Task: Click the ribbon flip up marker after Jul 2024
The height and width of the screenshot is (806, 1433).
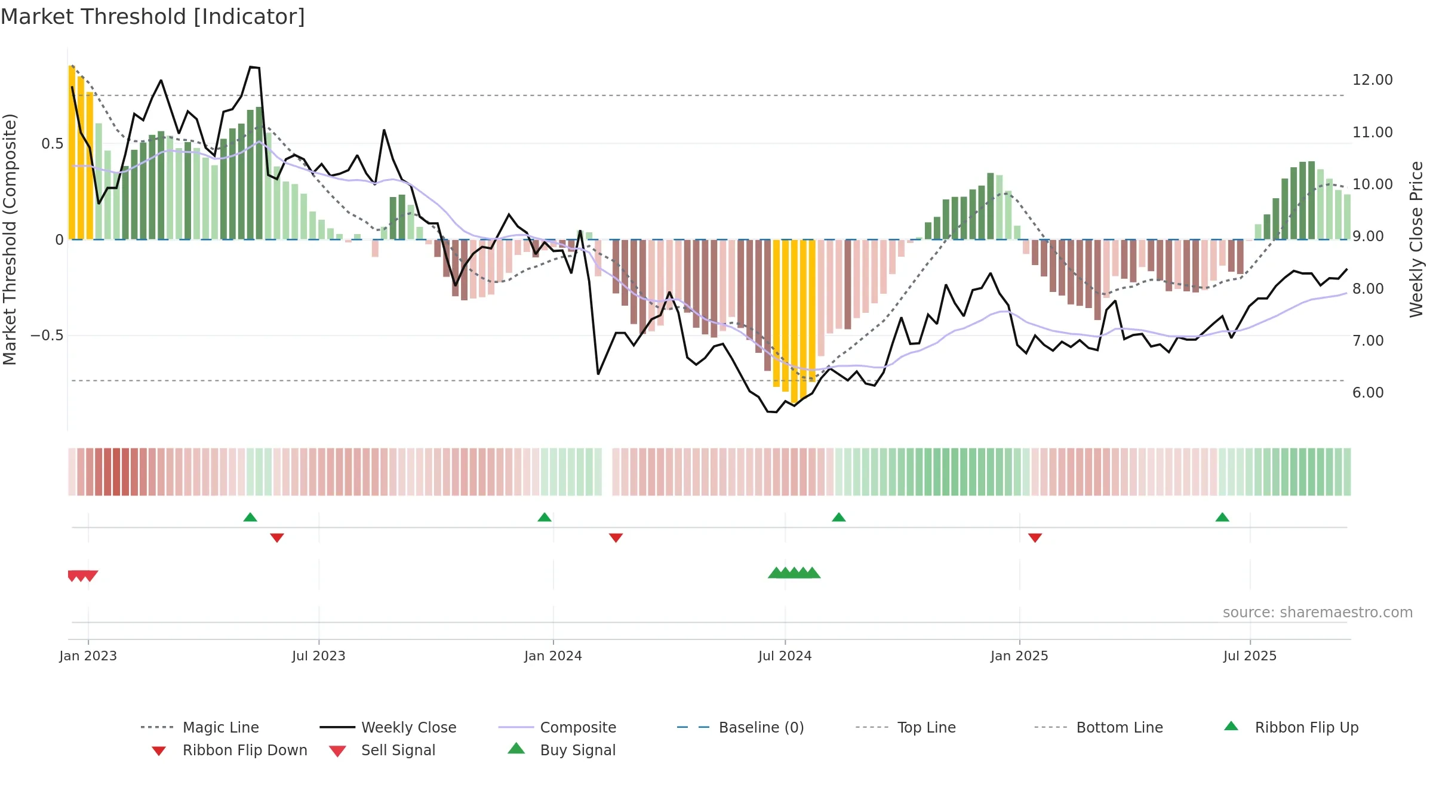Action: tap(839, 517)
